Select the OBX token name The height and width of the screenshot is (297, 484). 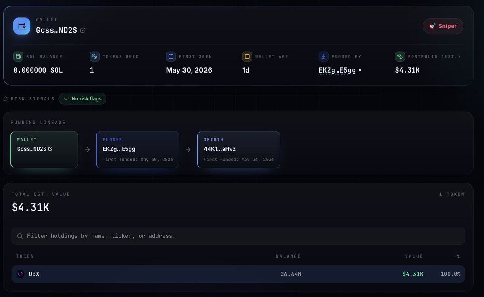(34, 274)
